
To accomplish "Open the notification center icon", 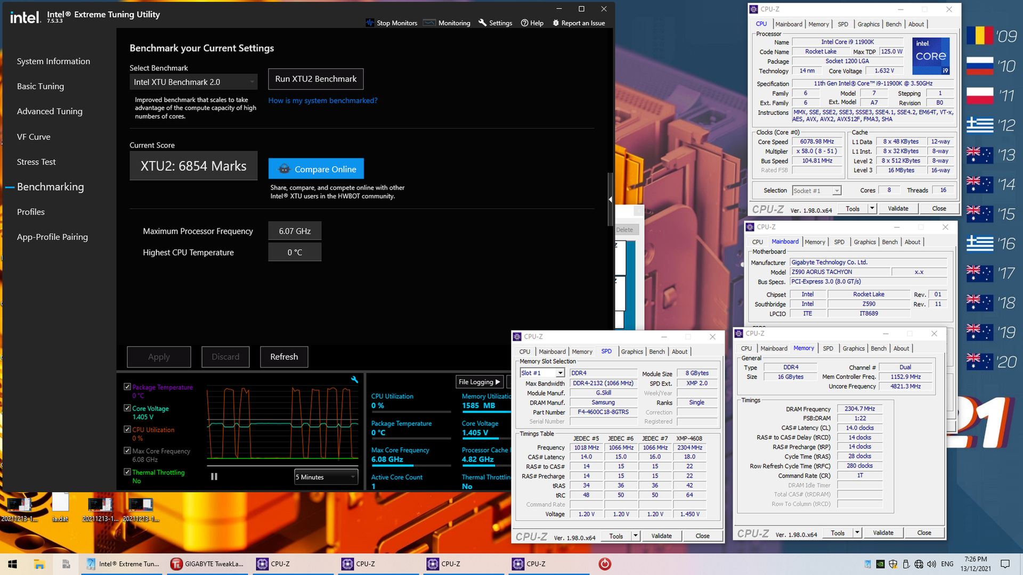I will pos(1005,564).
